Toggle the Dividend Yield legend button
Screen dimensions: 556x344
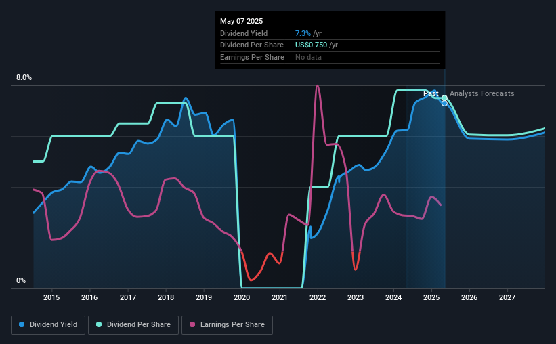pyautogui.click(x=48, y=325)
